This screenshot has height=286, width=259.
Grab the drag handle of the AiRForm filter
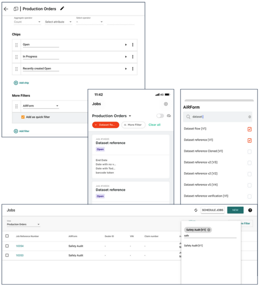point(17,106)
